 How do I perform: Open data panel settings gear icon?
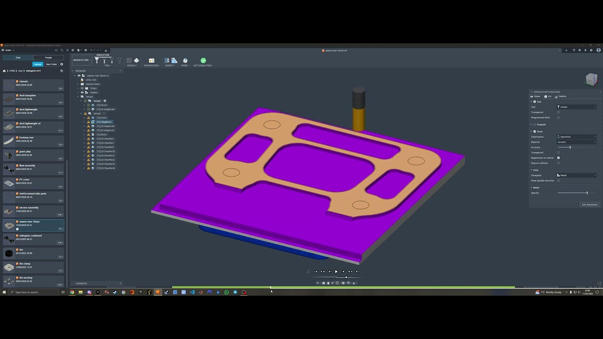pos(61,64)
